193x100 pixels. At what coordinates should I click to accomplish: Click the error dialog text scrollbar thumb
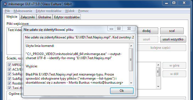pyautogui.click(x=131, y=60)
